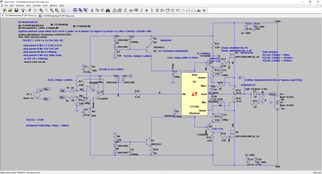Open the Simulate menu
This screenshot has height=174, width=322.
tap(37, 5)
